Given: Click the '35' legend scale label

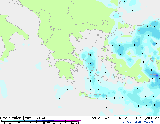Looking at the screenshot, I should tap(61, 123).
